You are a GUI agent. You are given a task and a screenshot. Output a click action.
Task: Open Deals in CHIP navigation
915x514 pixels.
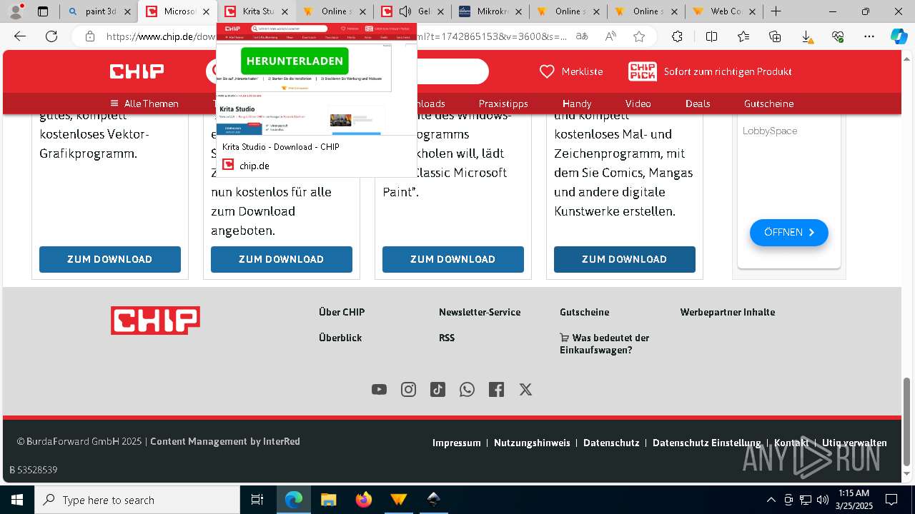pos(698,104)
